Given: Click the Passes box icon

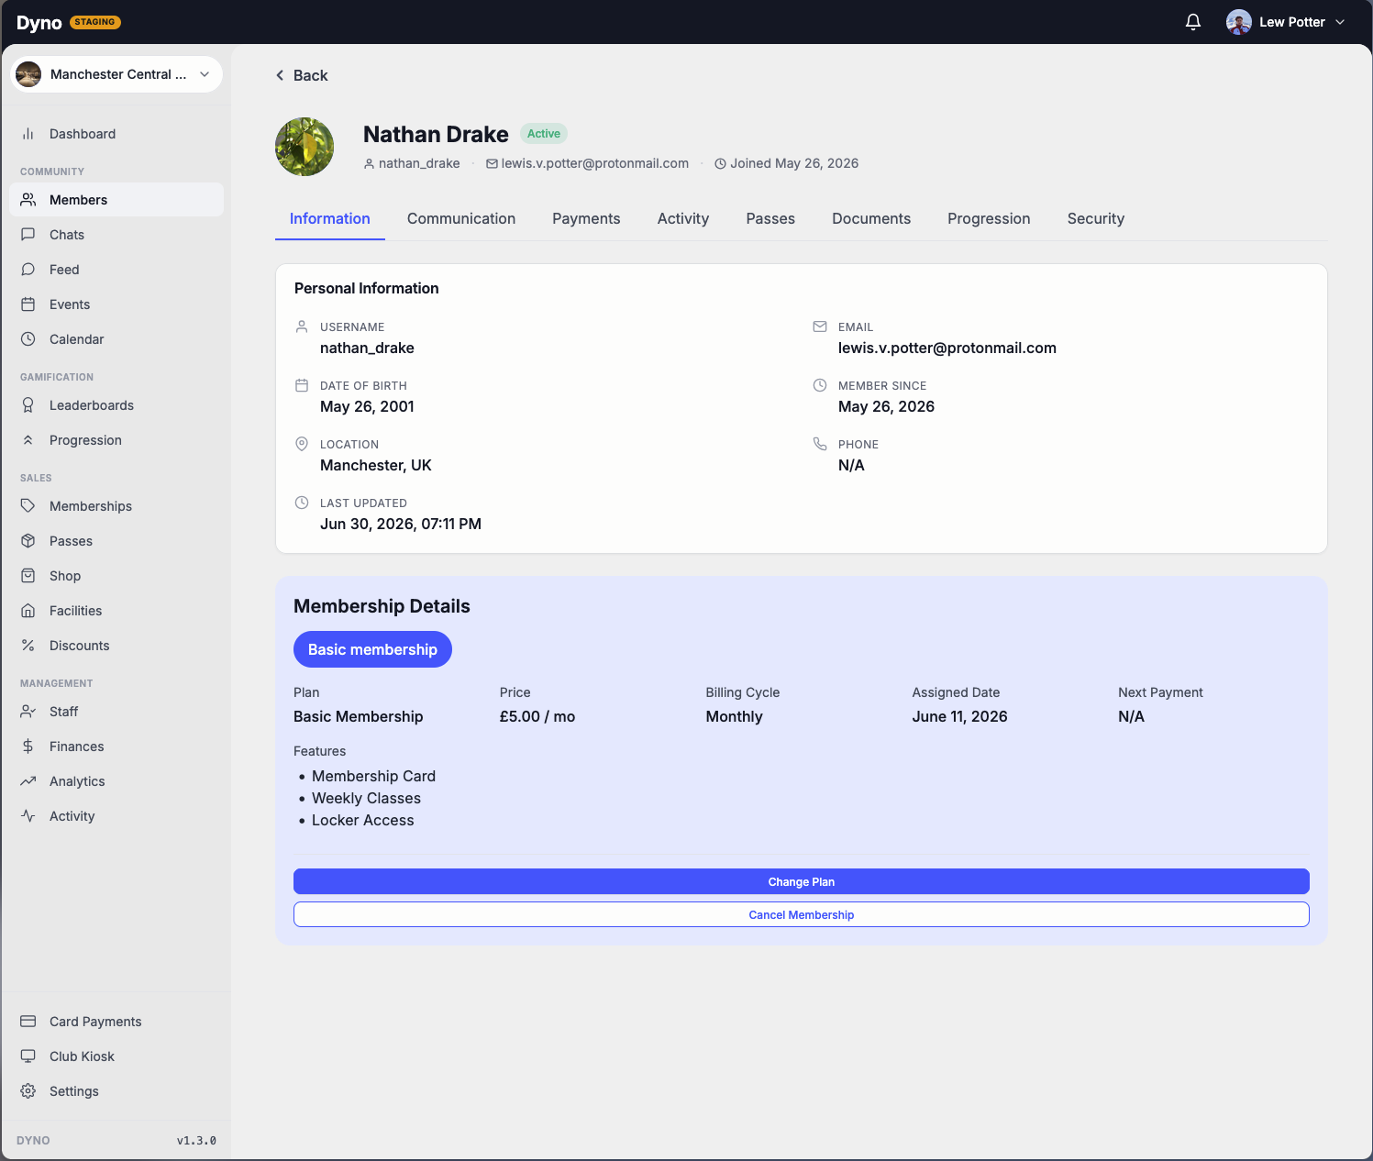Looking at the screenshot, I should click(28, 541).
